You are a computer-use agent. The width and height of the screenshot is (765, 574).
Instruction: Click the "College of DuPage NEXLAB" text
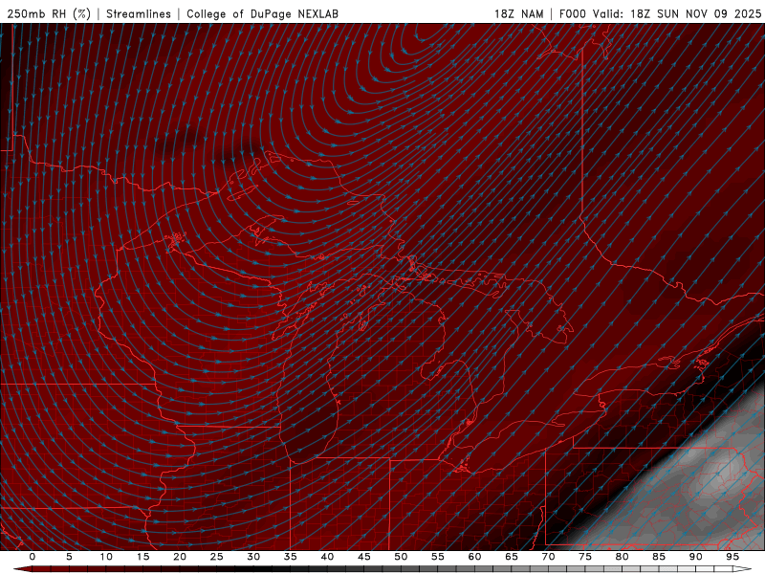(262, 13)
